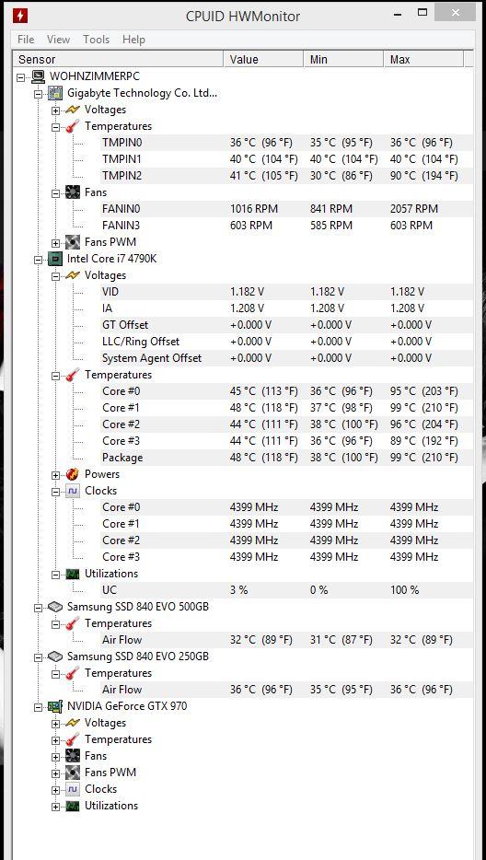The image size is (486, 860).
Task: Expand the Gigabyte Voltages node
Action: 55,110
